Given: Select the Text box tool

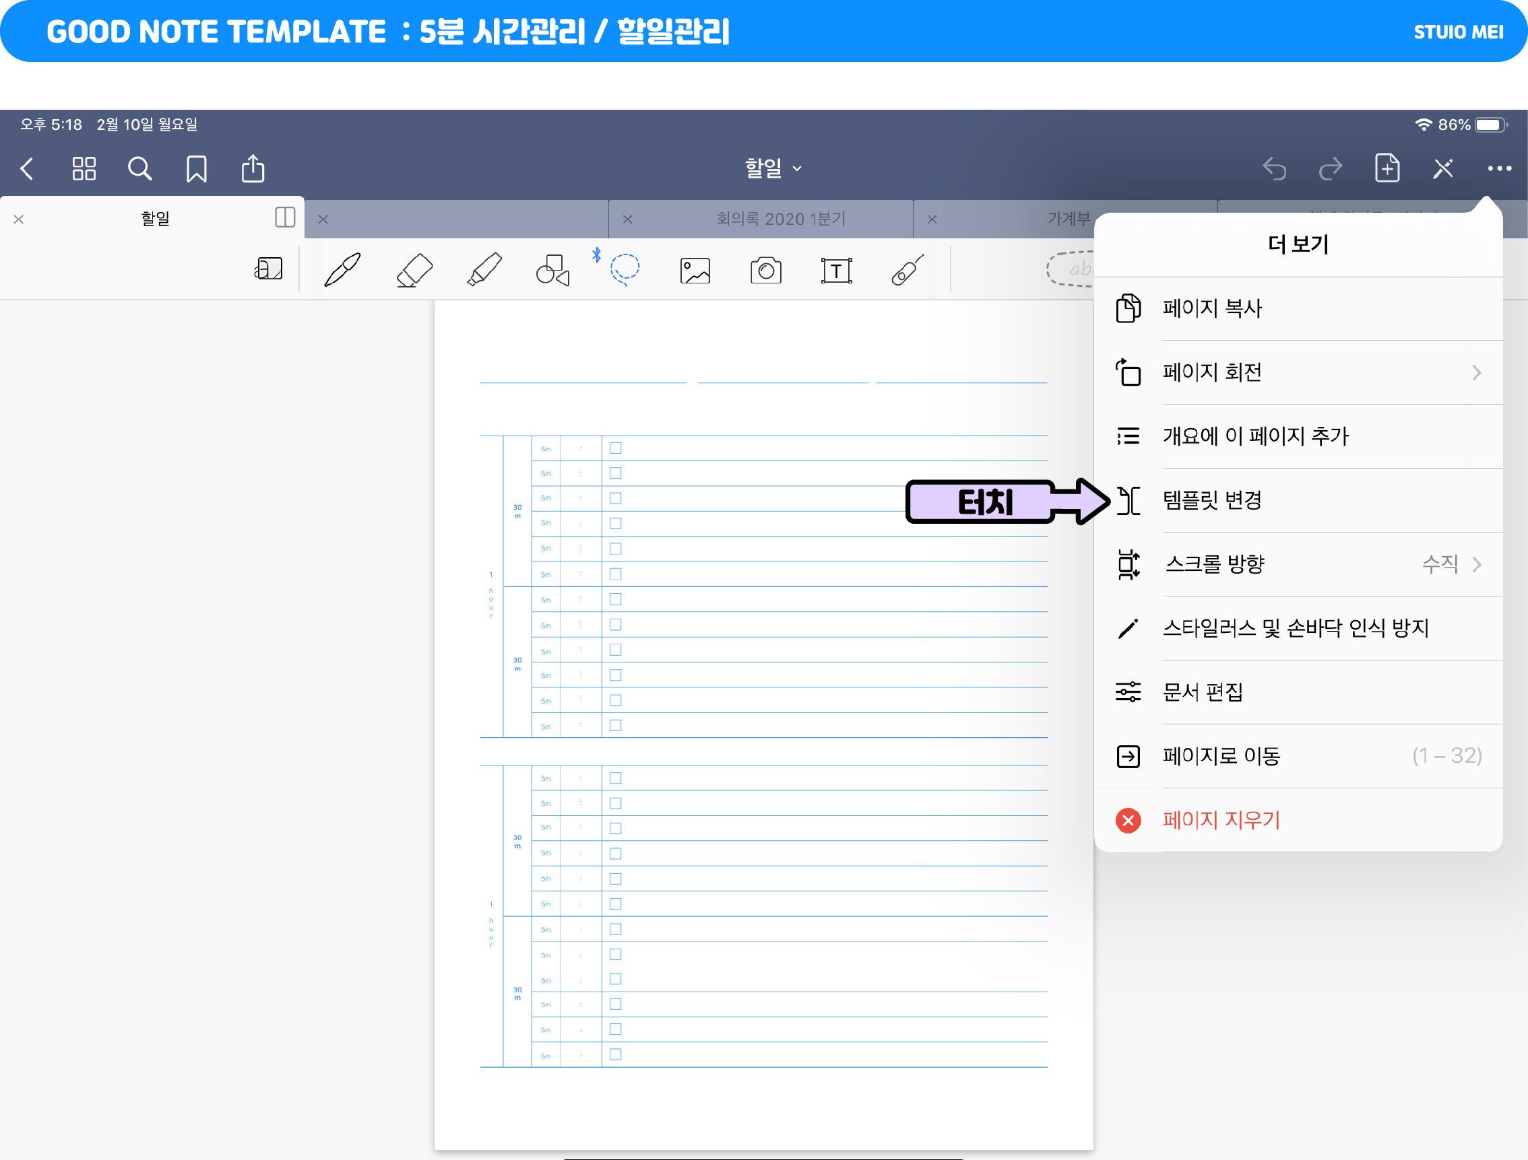Looking at the screenshot, I should coord(836,270).
